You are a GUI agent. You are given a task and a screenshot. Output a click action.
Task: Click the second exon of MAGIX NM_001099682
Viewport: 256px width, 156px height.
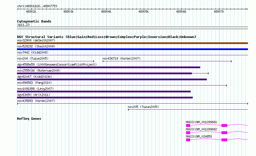pos(224,133)
